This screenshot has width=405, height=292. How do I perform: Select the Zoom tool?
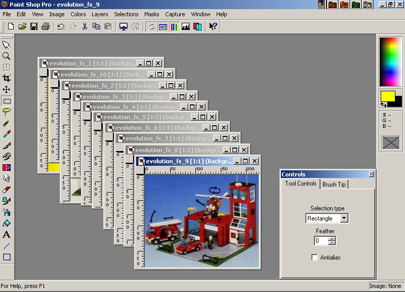[x=6, y=56]
